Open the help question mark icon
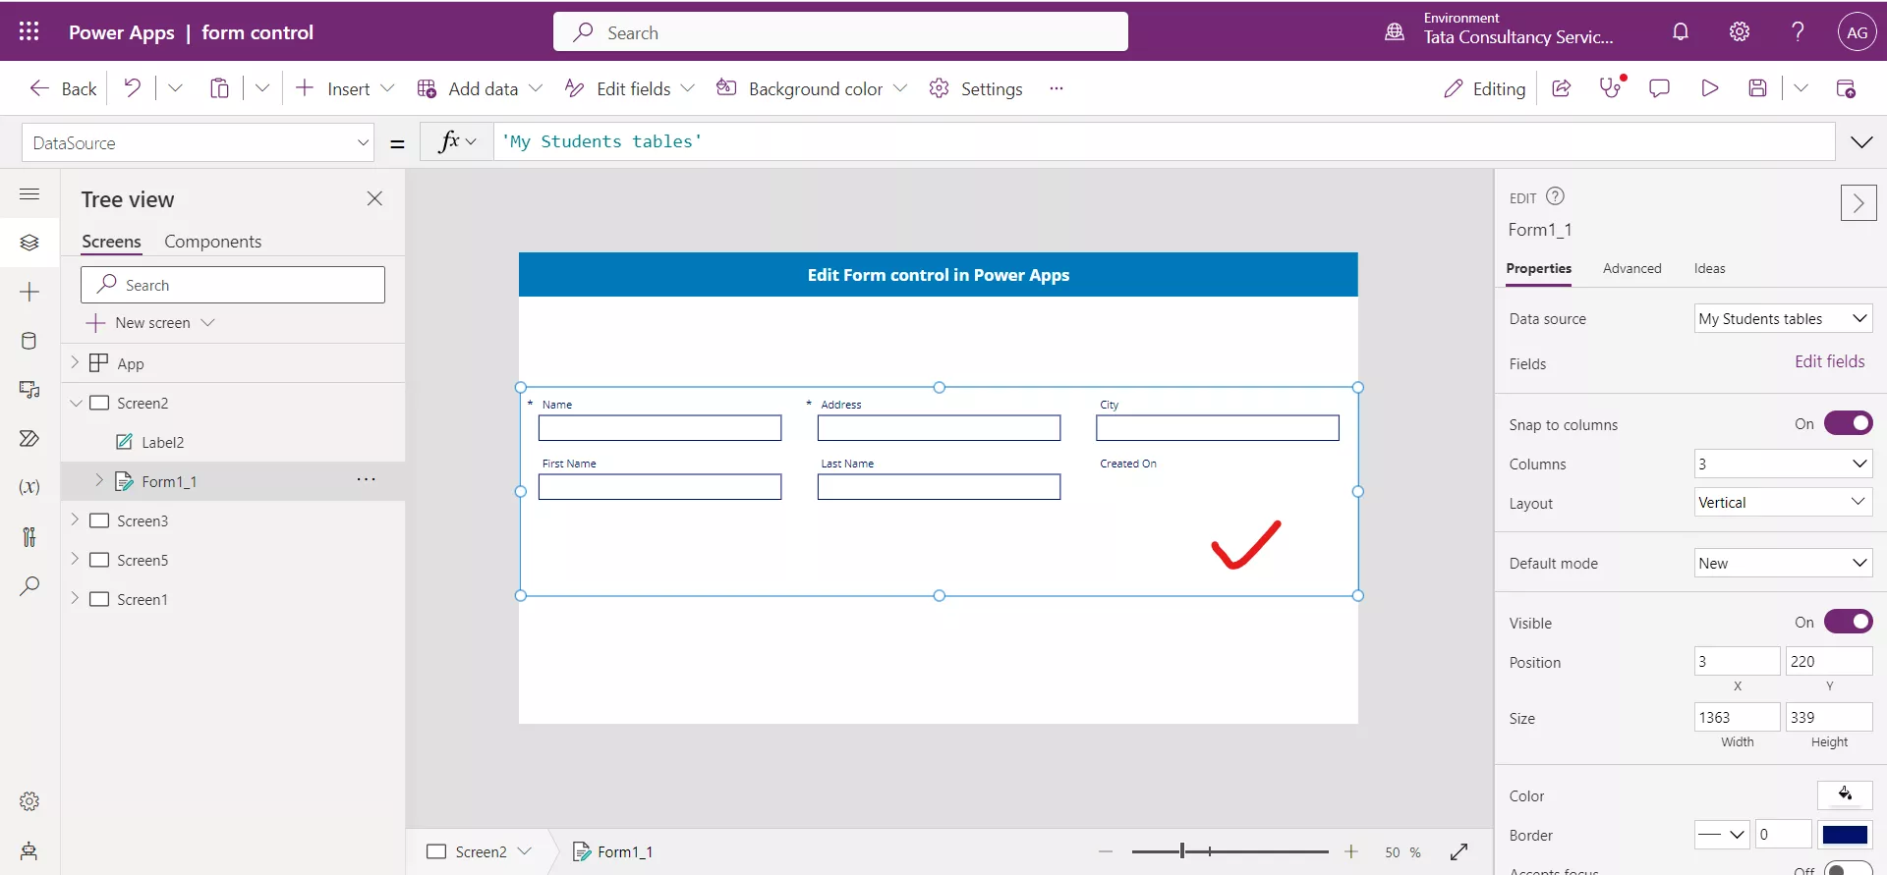The height and width of the screenshot is (875, 1887). pos(1798,31)
